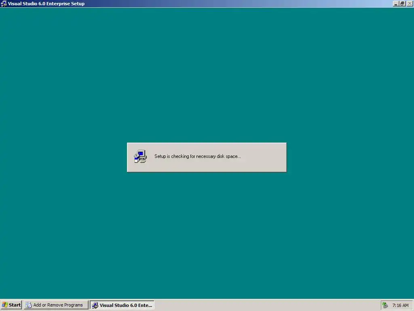Image resolution: width=414 pixels, height=311 pixels.
Task: Select the Visual Studio 6.0 Enterprise taskbar button
Action: coord(122,305)
